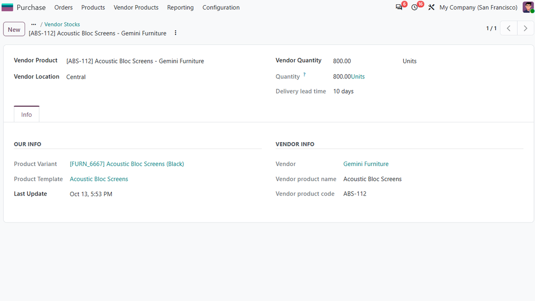This screenshot has width=535, height=301.
Task: Show the Quantity field help tooltip
Action: click(x=304, y=75)
